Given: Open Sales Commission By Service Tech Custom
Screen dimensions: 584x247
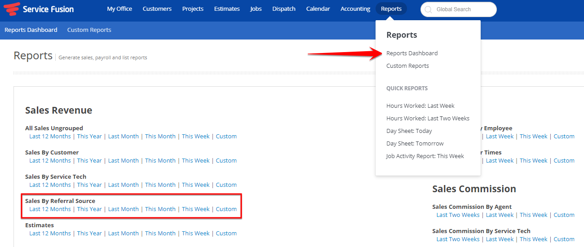Looking at the screenshot, I should coord(564,239).
